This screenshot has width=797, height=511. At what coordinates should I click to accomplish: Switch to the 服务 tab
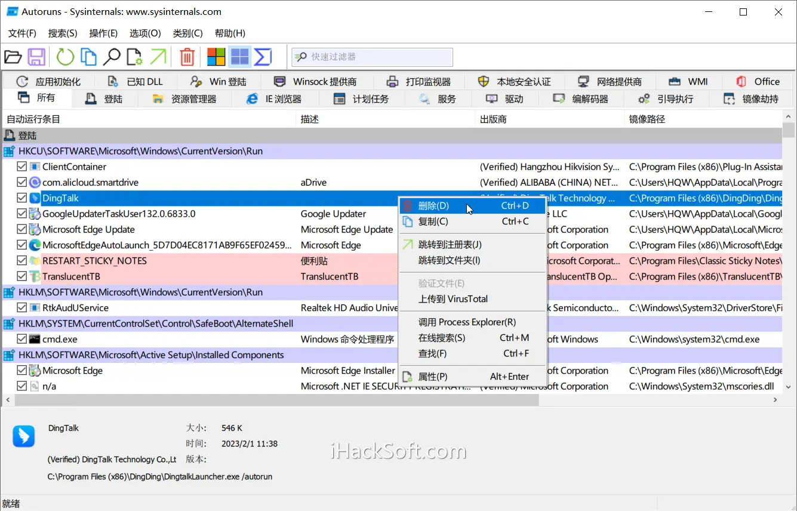click(438, 99)
